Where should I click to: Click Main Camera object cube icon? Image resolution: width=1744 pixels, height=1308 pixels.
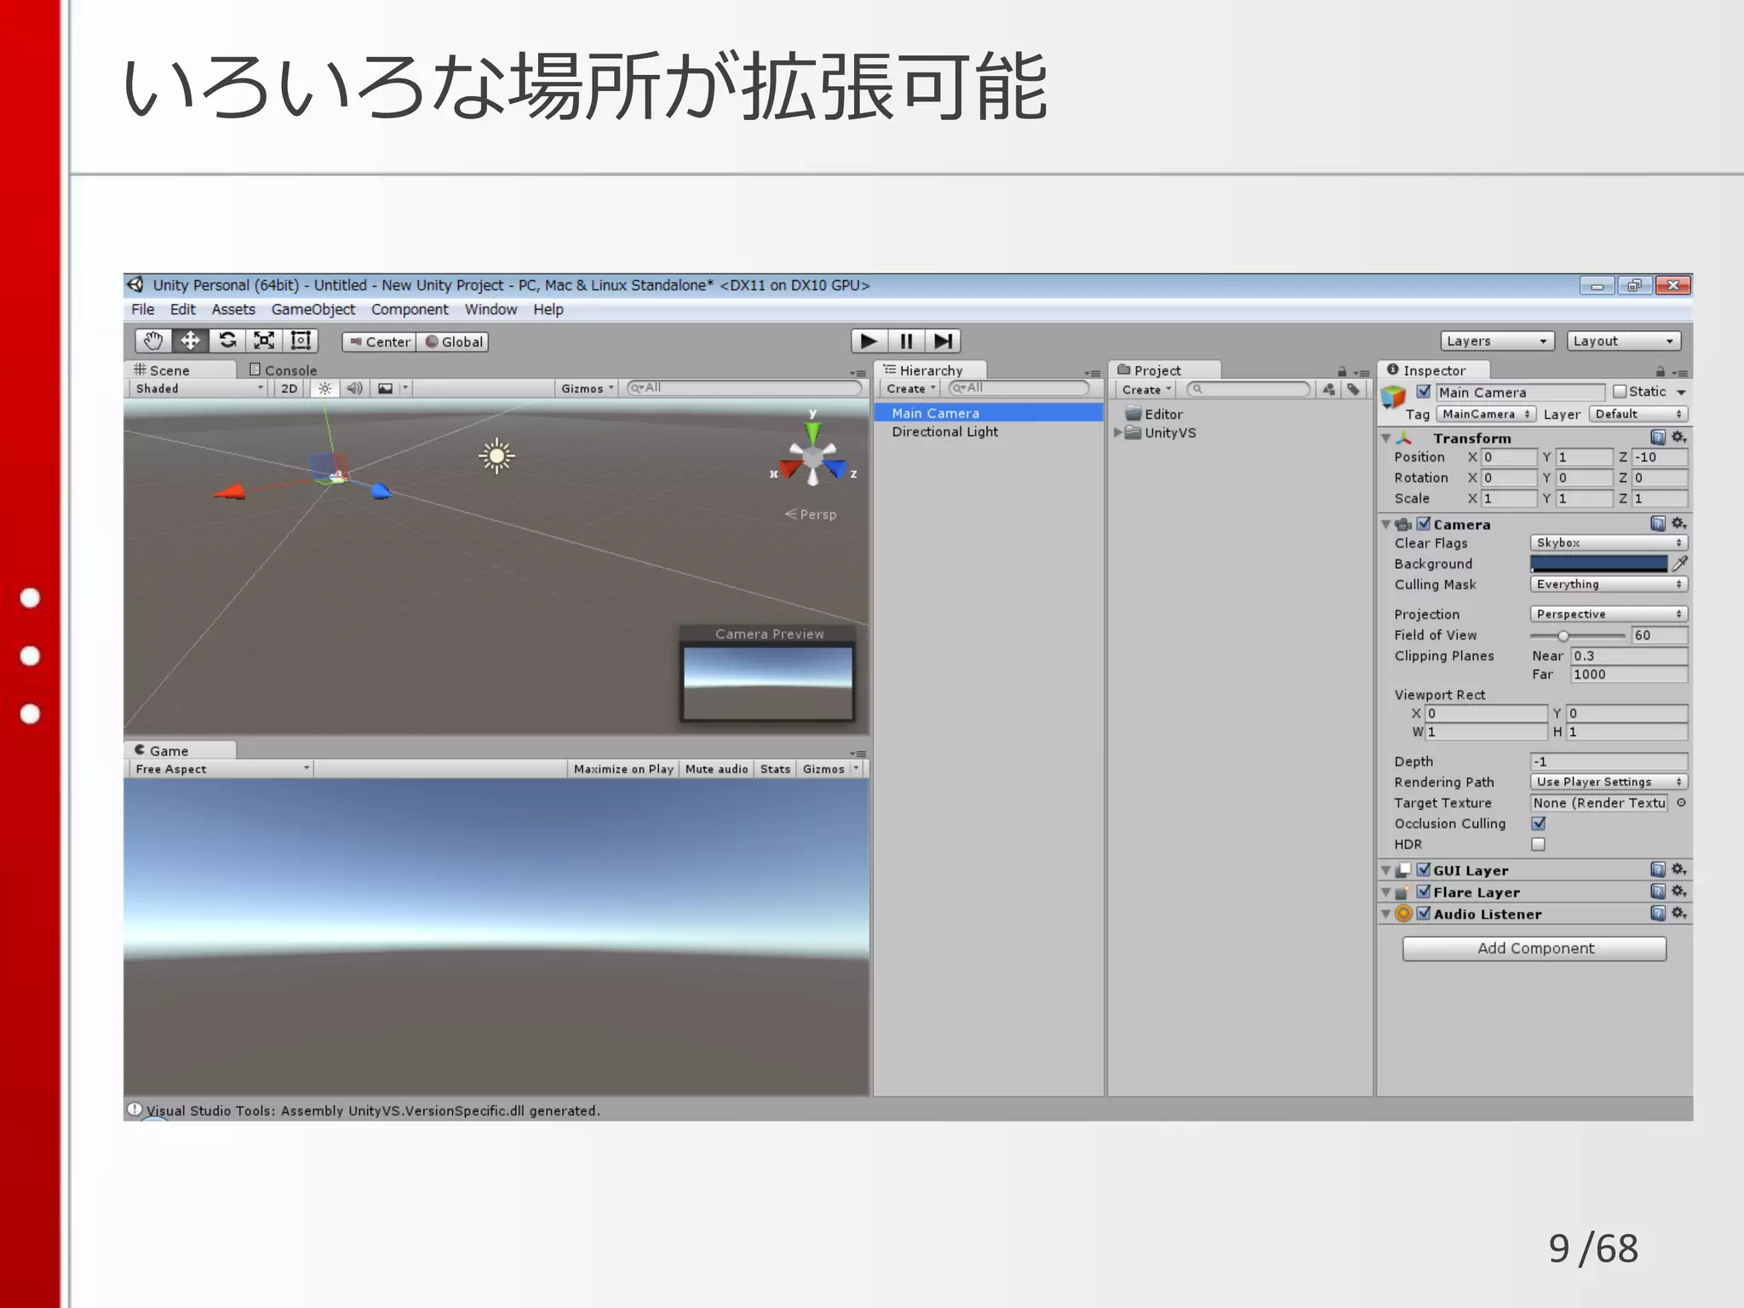tap(1393, 397)
